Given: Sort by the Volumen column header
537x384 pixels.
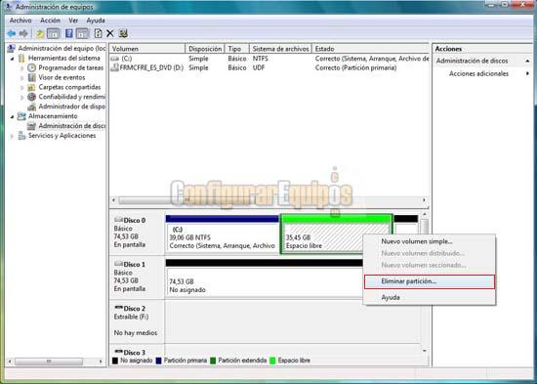Looking at the screenshot, I should [x=147, y=49].
